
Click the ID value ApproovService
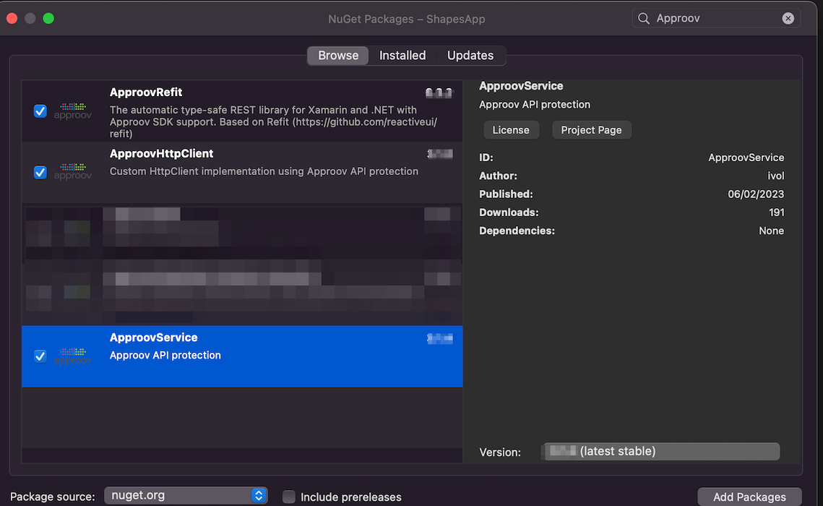[x=746, y=158]
